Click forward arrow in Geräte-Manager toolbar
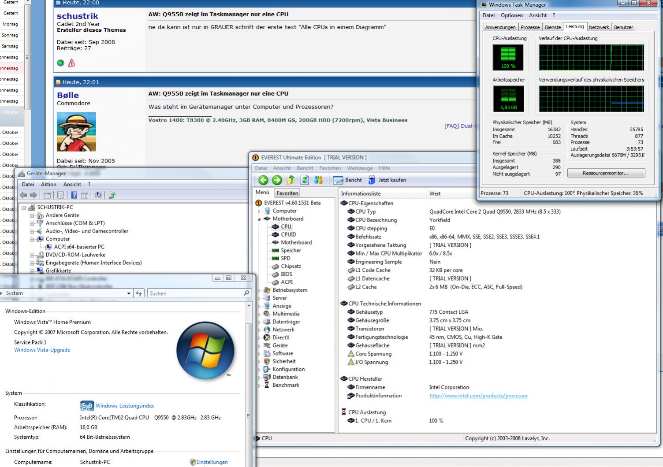This screenshot has height=467, width=663. 34,195
